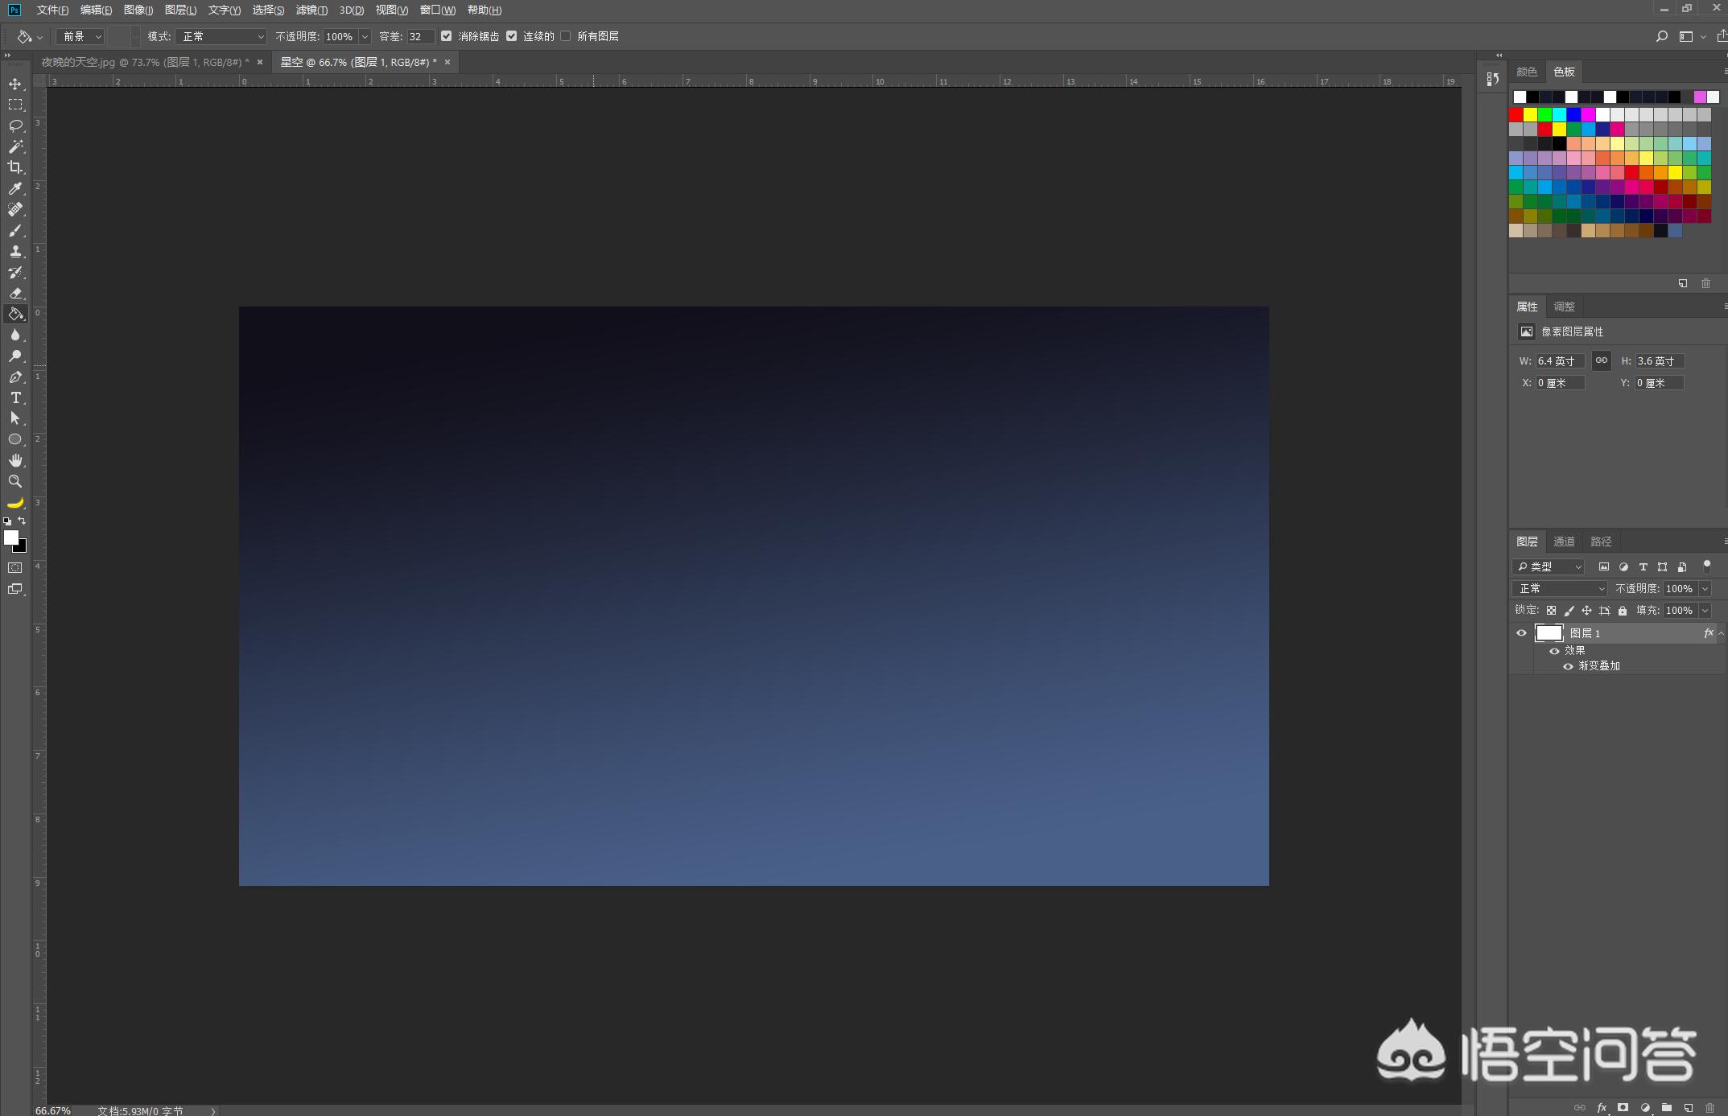Switch to the 夜晚的天空.jpg document tab
The height and width of the screenshot is (1116, 1728).
(x=145, y=62)
